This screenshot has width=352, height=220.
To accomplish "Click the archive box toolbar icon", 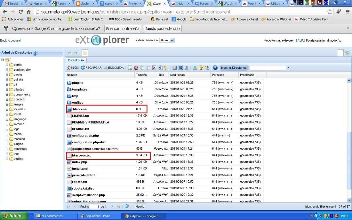I will (x=201, y=68).
